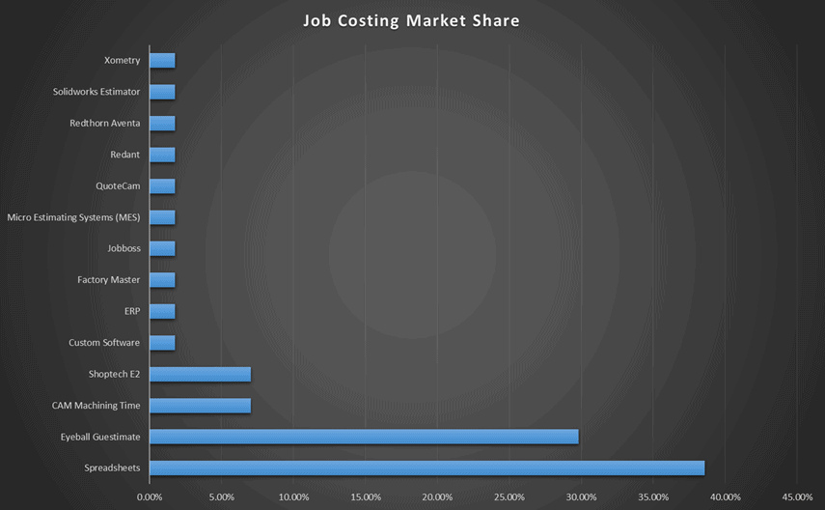Image resolution: width=825 pixels, height=510 pixels.
Task: Select the Eyeball Guestimate label
Action: [x=100, y=437]
